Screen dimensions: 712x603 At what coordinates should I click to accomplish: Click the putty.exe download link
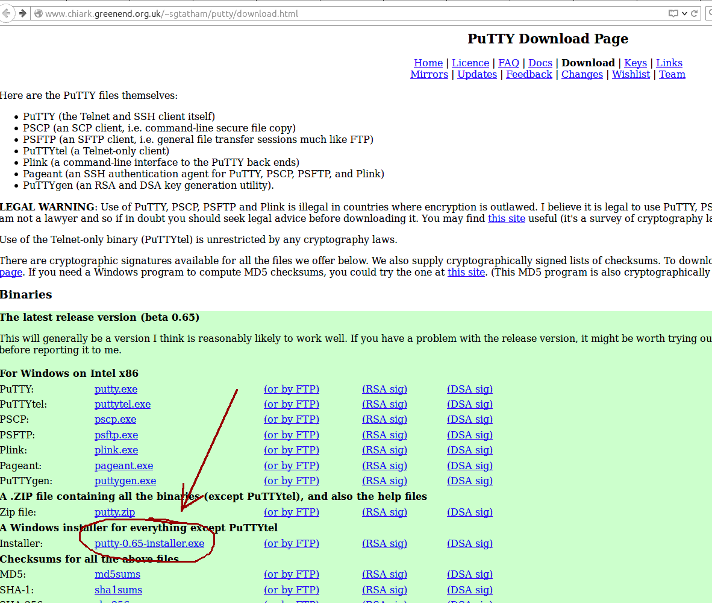pos(116,389)
